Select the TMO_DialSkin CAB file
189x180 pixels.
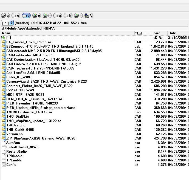(x=17, y=117)
